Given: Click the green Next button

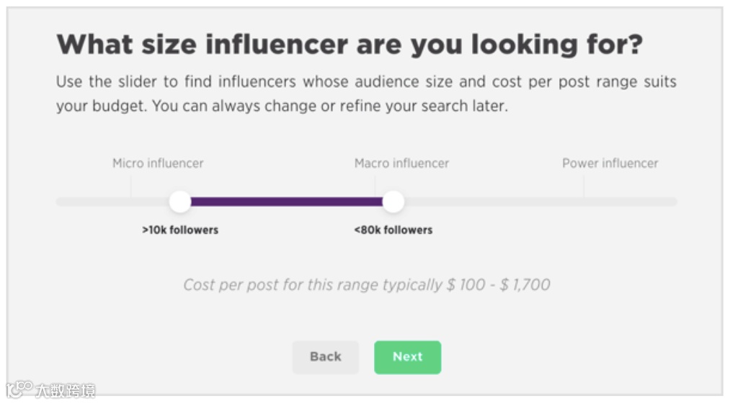Looking at the screenshot, I should click(407, 357).
